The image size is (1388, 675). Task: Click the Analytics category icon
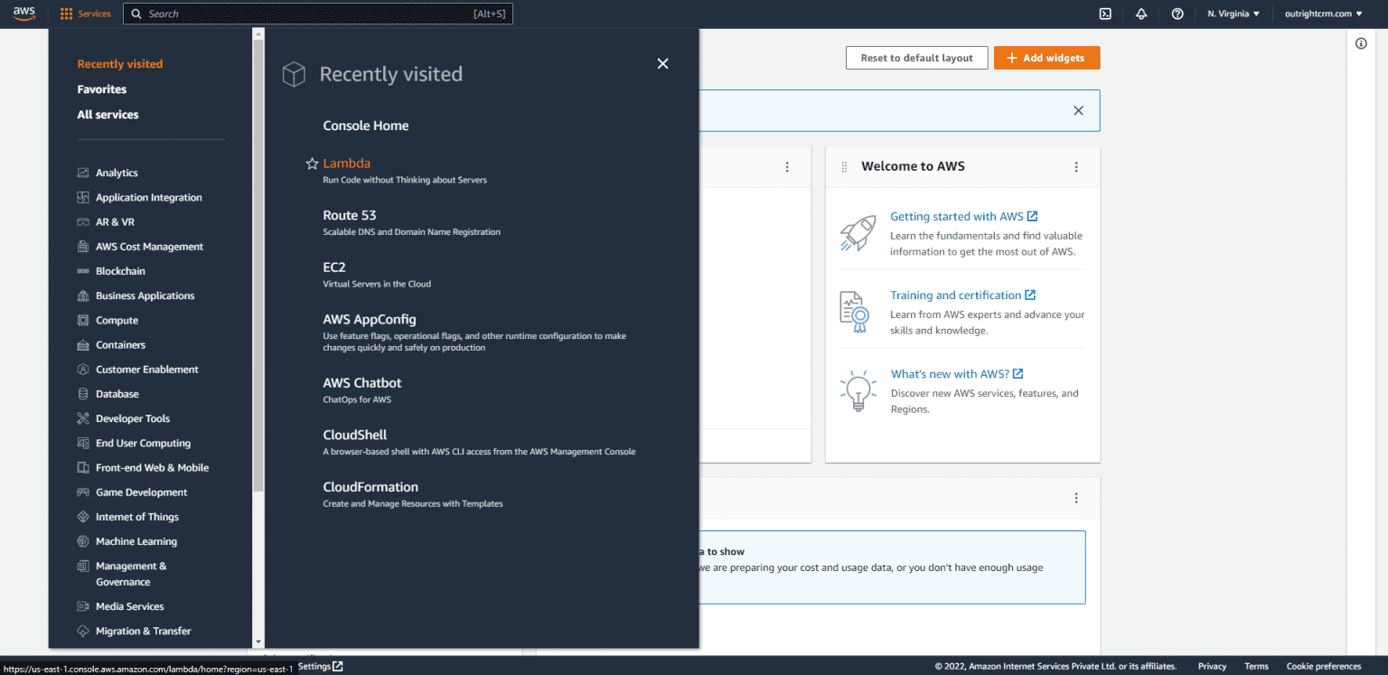(x=83, y=173)
